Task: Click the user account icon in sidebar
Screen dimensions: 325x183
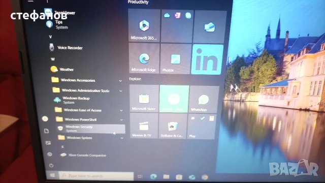Action: tap(45, 118)
